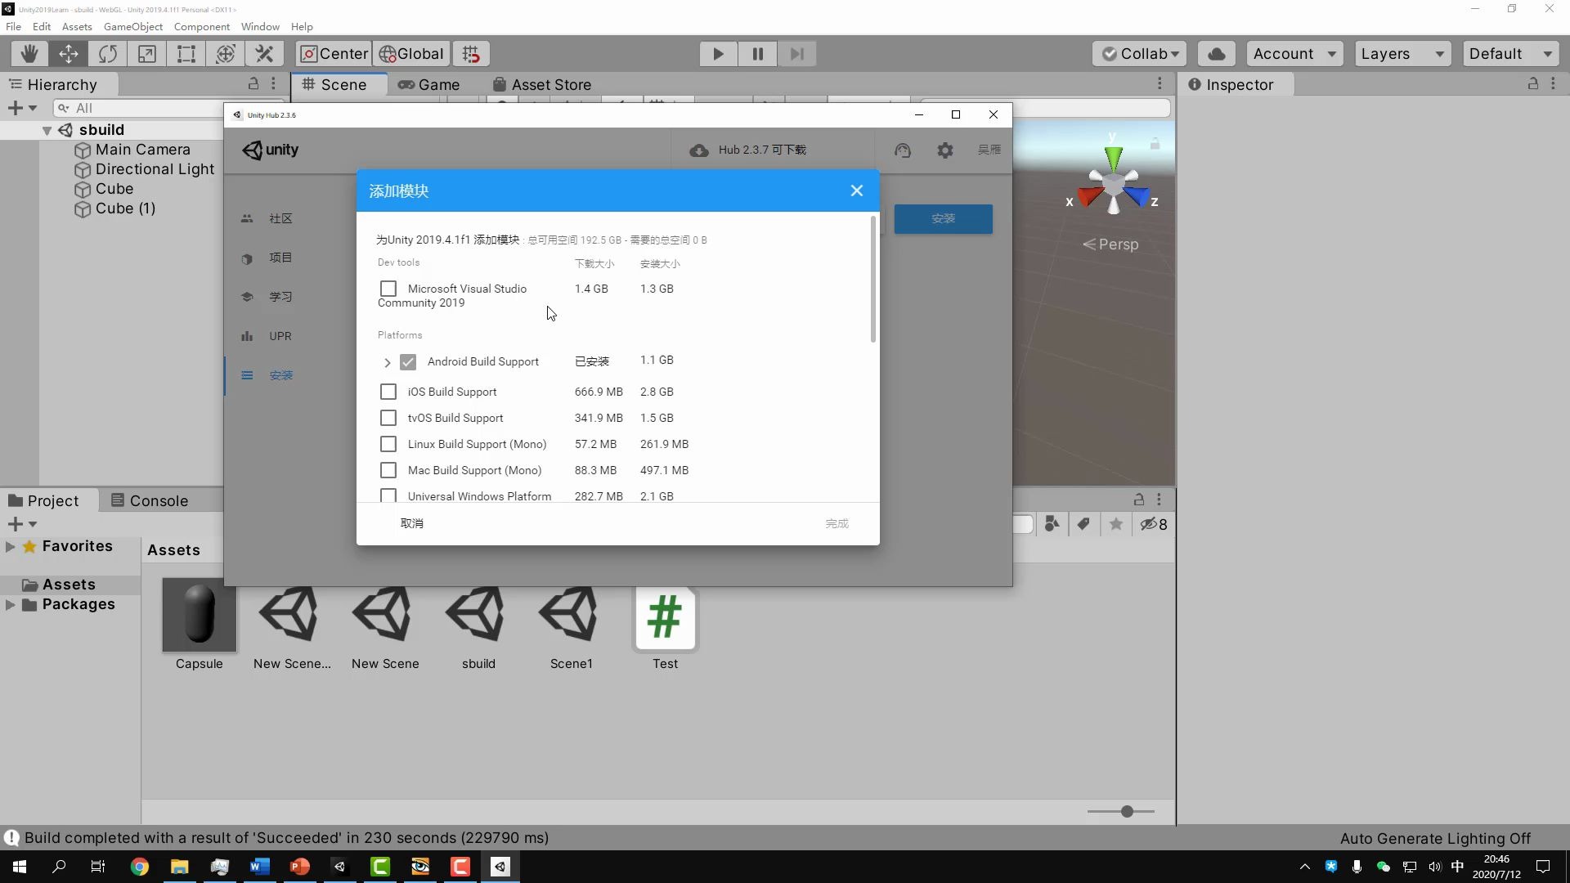Image resolution: width=1570 pixels, height=883 pixels.
Task: Click the Unity icon in the taskbar
Action: tap(500, 867)
